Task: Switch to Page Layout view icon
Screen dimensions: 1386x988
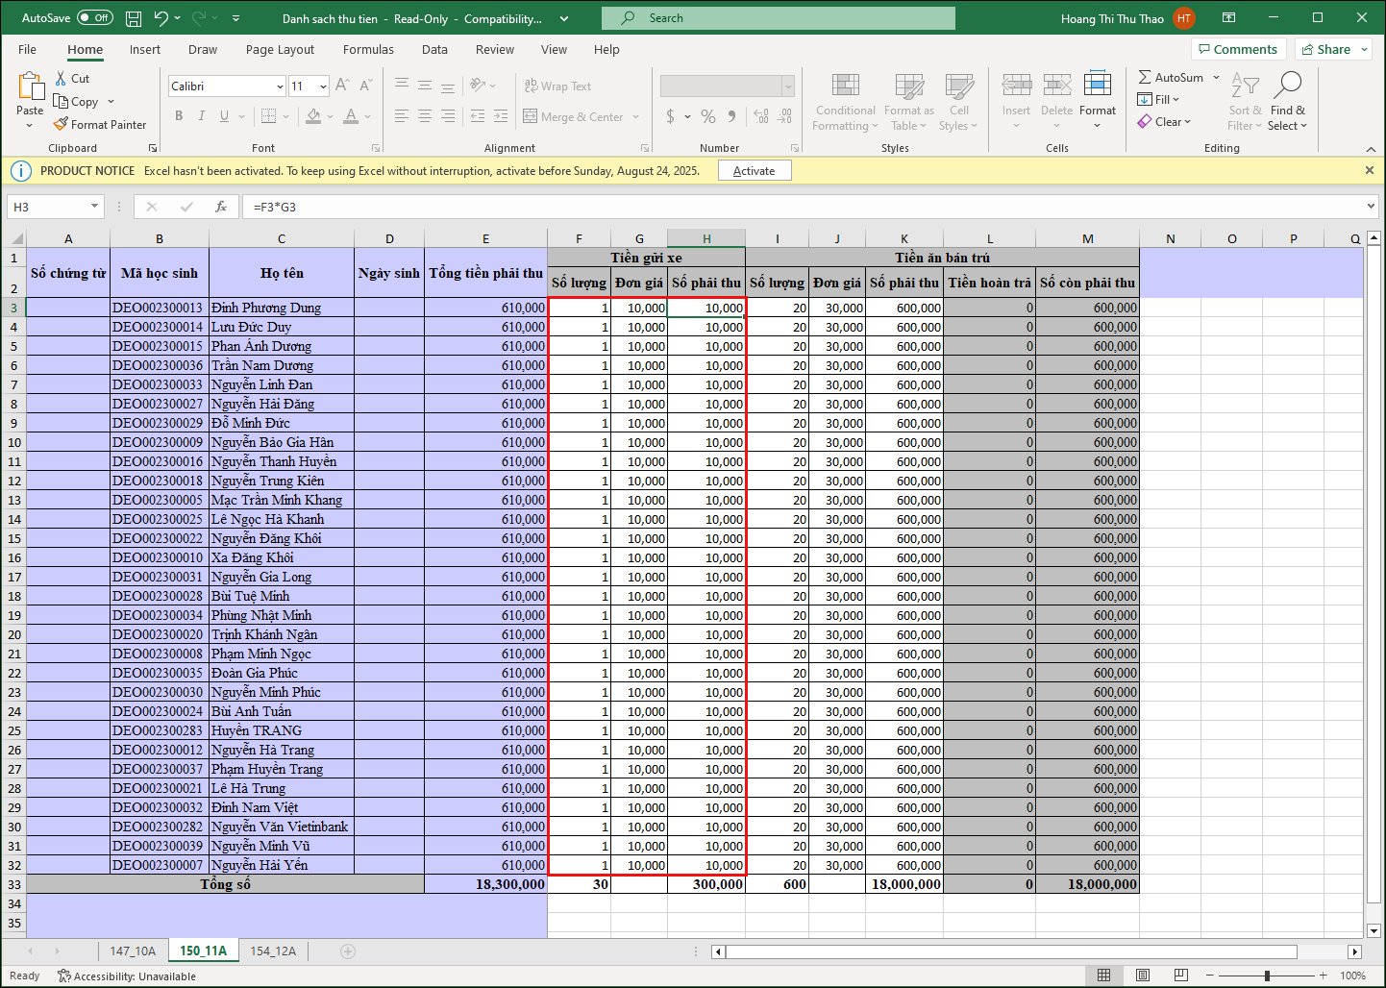Action: (x=1143, y=976)
